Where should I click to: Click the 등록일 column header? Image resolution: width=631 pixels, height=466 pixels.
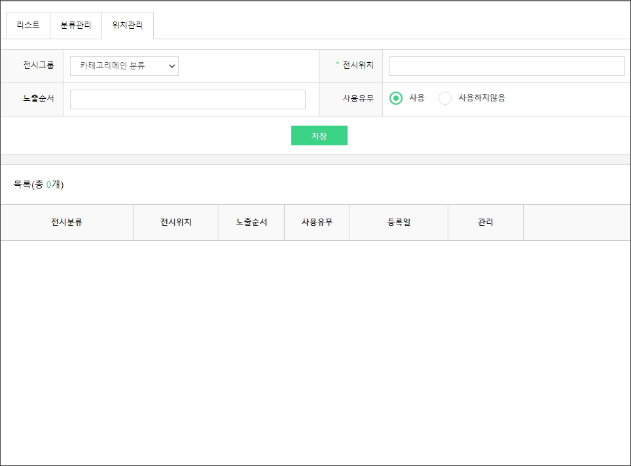[x=399, y=223]
